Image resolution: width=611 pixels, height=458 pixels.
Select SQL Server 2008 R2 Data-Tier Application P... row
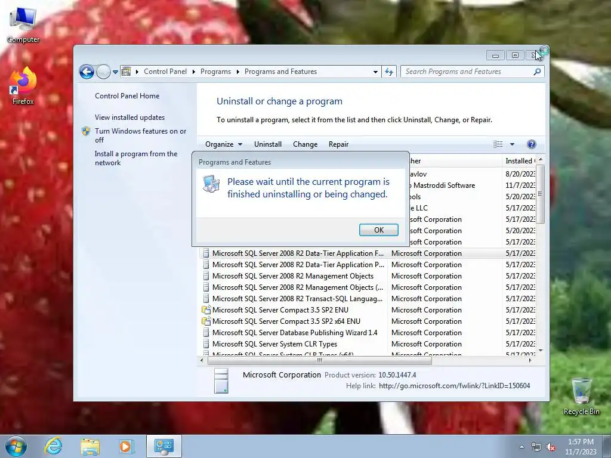tap(368, 264)
